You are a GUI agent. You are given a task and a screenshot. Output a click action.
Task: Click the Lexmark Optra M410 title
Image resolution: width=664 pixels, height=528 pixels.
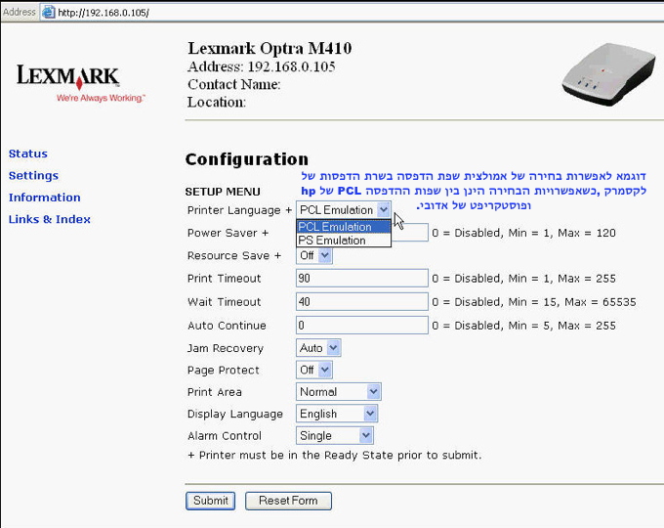click(x=270, y=48)
